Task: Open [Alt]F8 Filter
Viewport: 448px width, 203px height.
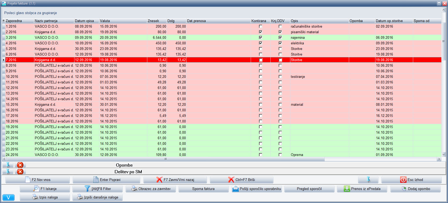Action: coord(98,189)
